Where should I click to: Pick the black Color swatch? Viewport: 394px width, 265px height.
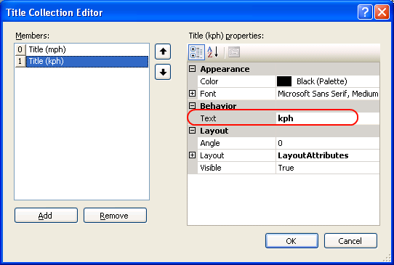pos(284,81)
